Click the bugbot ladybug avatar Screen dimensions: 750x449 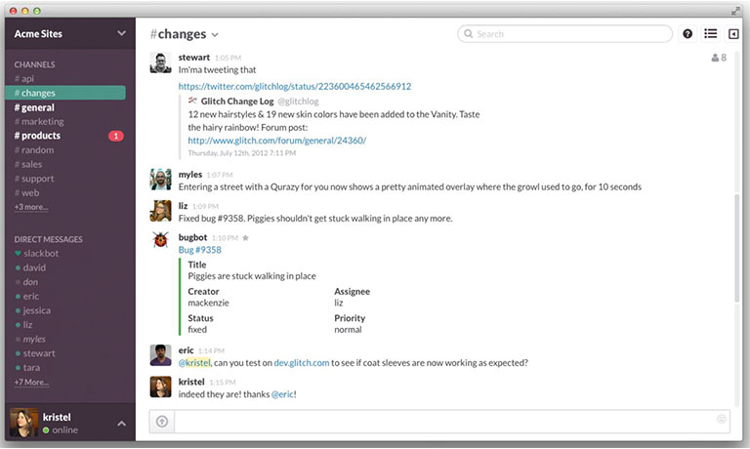click(x=160, y=240)
